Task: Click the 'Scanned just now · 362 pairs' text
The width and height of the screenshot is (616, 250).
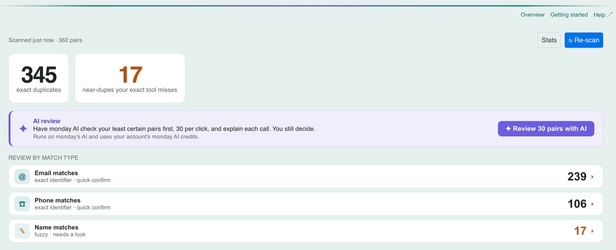Action: point(45,40)
